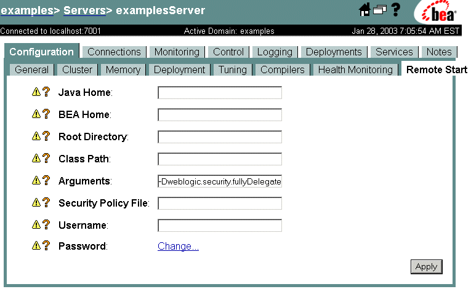Open the Health Monitoring sub-tab
471x289 pixels.
355,69
